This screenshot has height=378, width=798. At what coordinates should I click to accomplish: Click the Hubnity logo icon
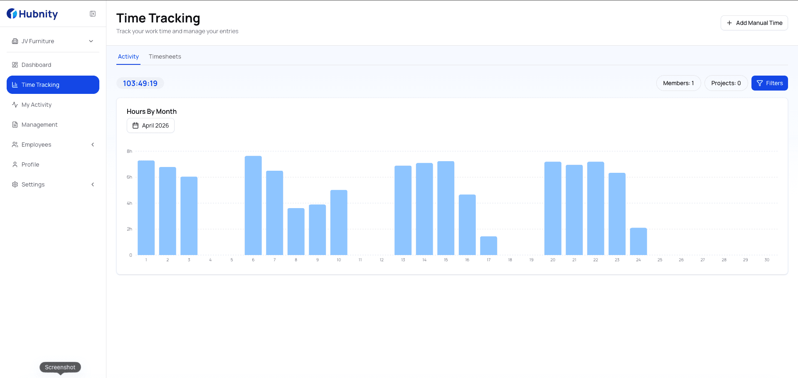click(11, 14)
